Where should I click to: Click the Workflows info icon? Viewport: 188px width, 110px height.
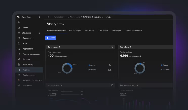pos(130,47)
